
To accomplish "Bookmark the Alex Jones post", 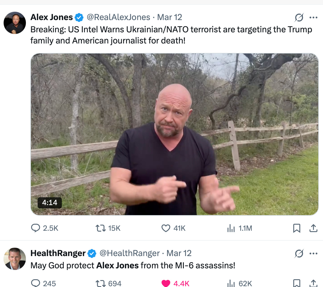I will point(297,228).
